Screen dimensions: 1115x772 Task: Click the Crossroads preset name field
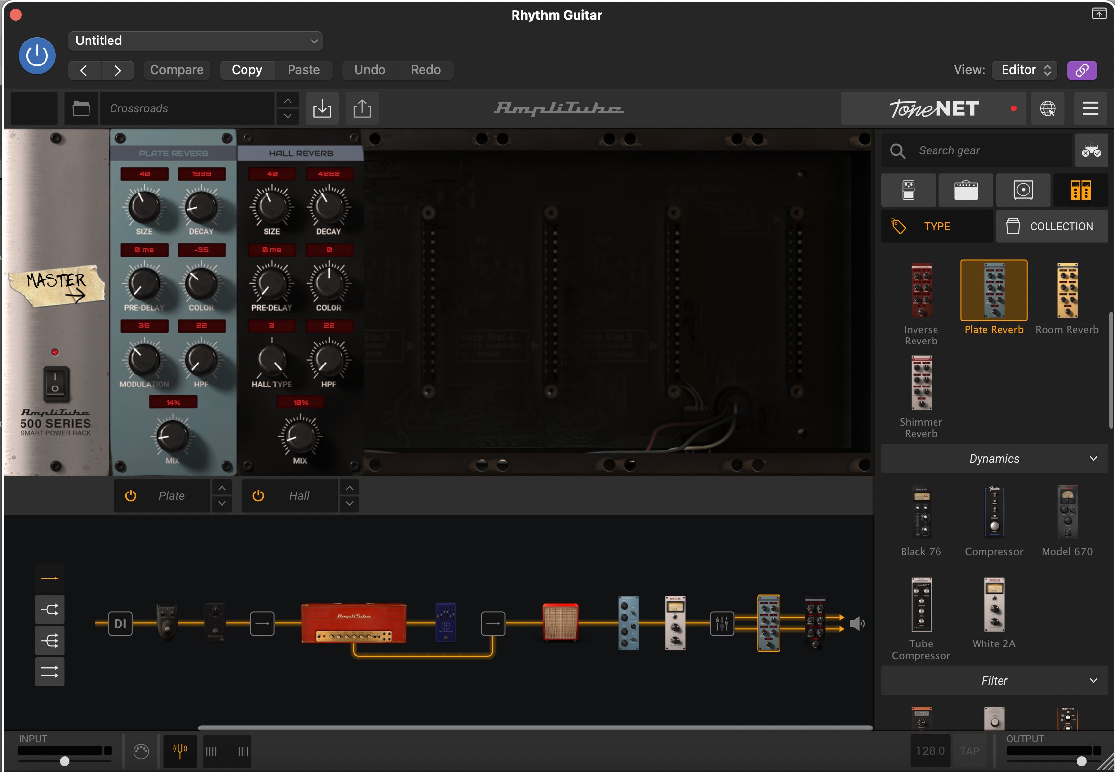(187, 108)
